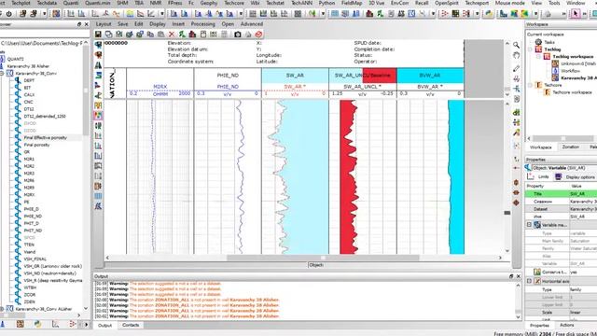This screenshot has height=336, width=597.
Task: Click the cyan BVW_AR track header fill
Action: (430, 76)
